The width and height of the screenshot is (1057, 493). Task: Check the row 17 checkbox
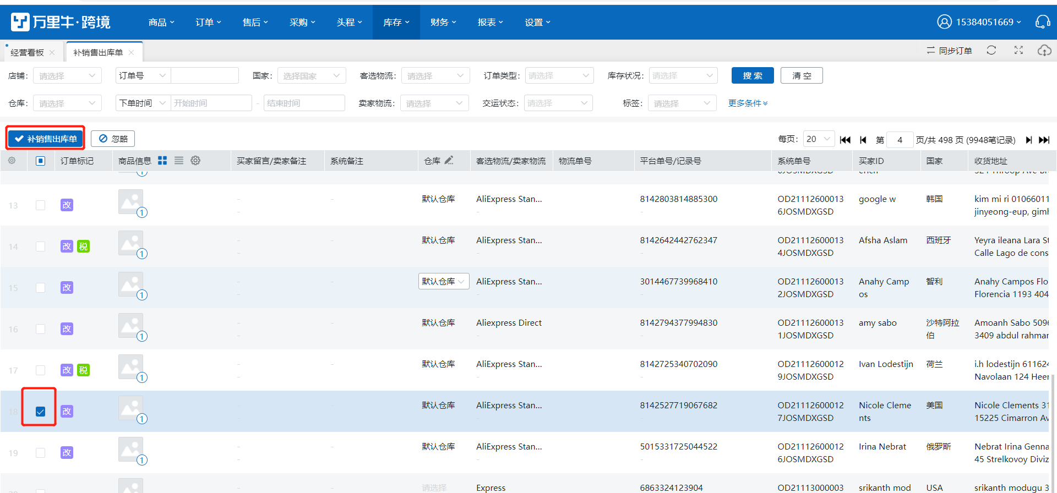pyautogui.click(x=40, y=370)
